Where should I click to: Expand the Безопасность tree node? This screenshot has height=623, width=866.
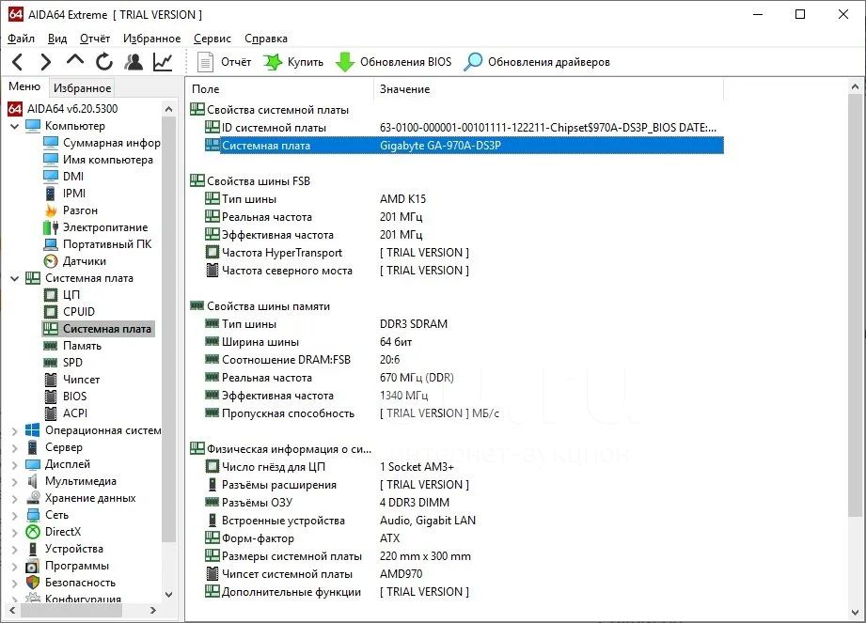[15, 584]
